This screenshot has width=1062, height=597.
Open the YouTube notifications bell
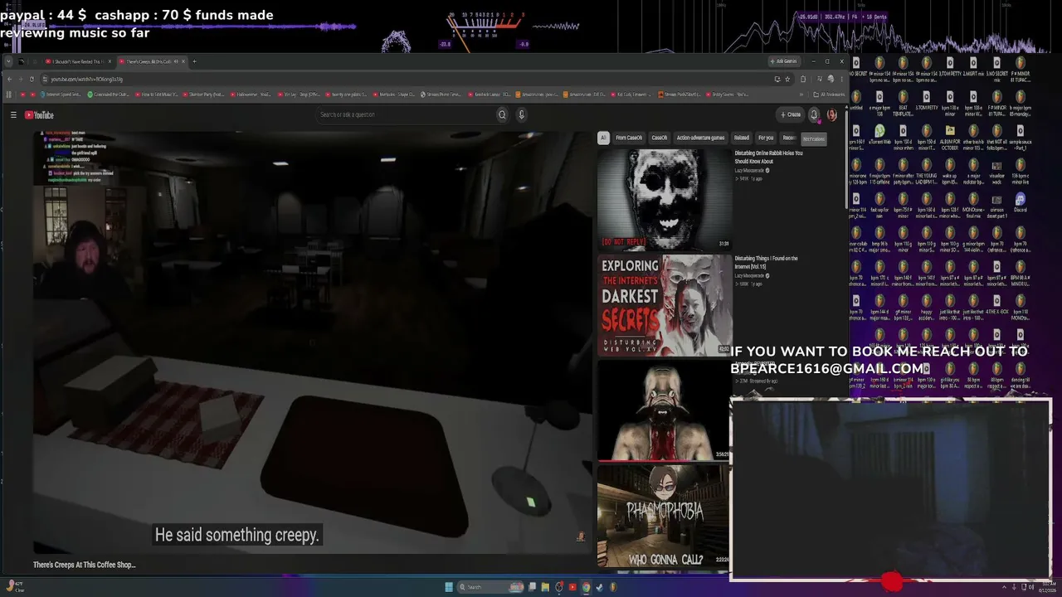(814, 114)
